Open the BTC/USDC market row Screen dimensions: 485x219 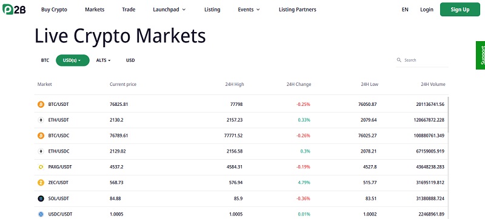(241, 136)
